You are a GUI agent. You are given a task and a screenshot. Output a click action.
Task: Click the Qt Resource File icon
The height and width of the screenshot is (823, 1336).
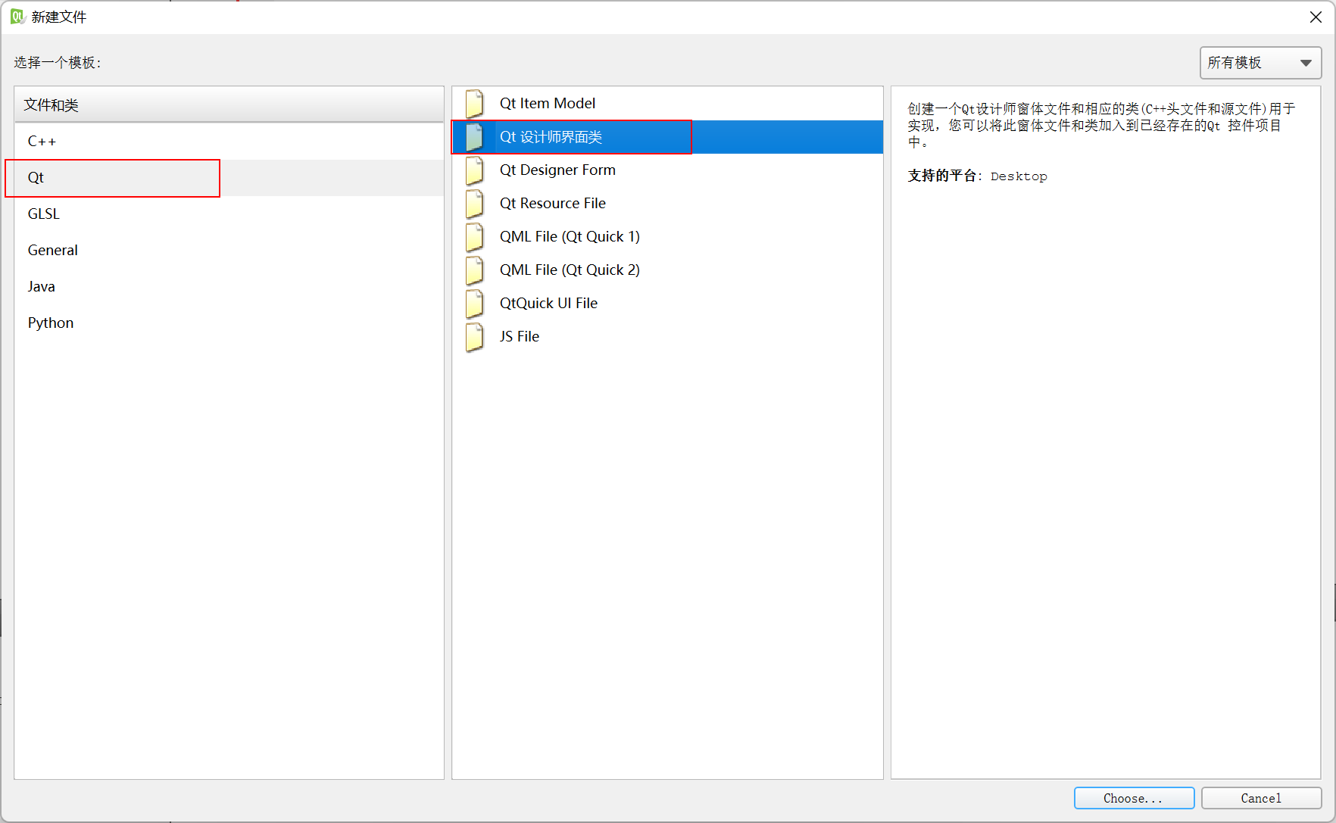pos(475,204)
